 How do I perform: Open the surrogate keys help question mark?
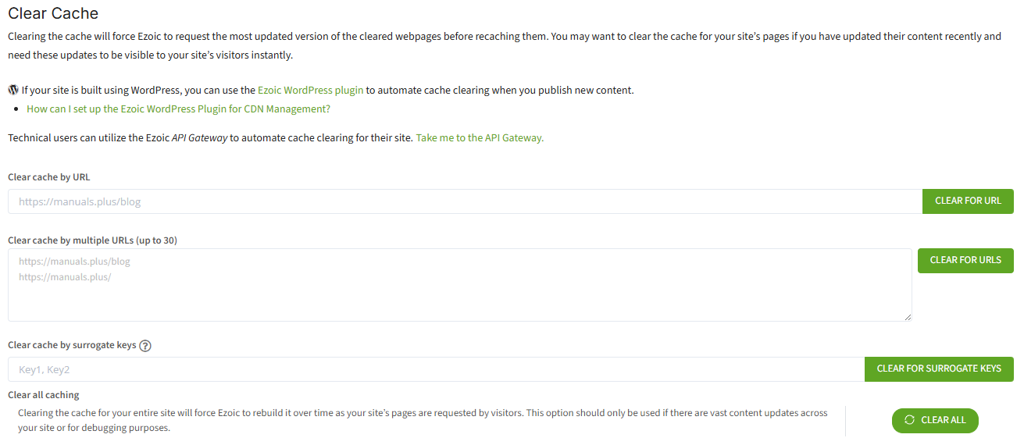pyautogui.click(x=145, y=346)
